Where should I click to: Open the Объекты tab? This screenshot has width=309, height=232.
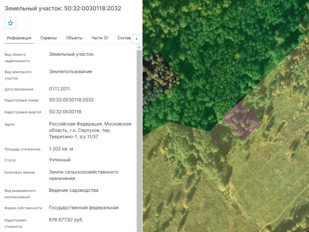(x=74, y=38)
